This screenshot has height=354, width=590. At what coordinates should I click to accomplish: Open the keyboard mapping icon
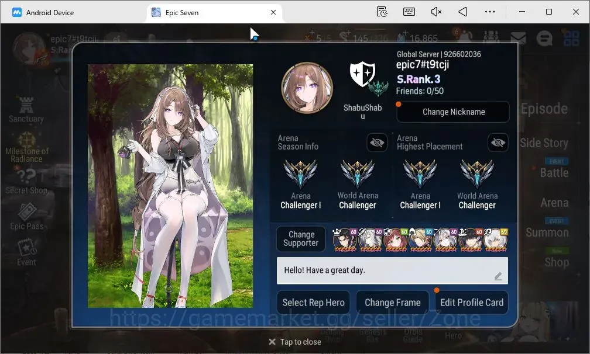[x=409, y=12]
